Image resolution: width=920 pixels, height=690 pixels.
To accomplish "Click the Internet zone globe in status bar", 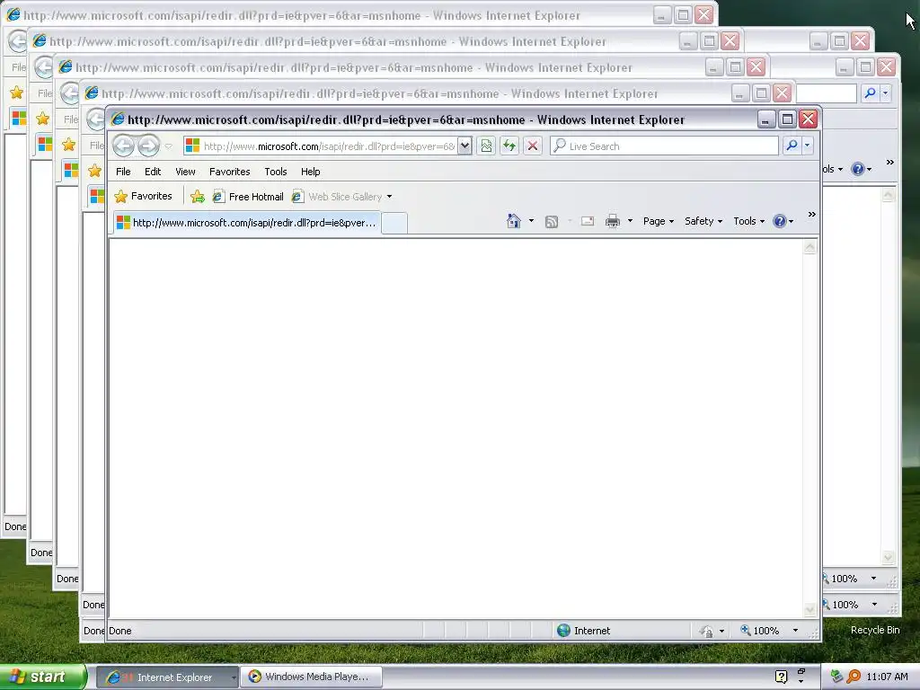I will point(563,630).
